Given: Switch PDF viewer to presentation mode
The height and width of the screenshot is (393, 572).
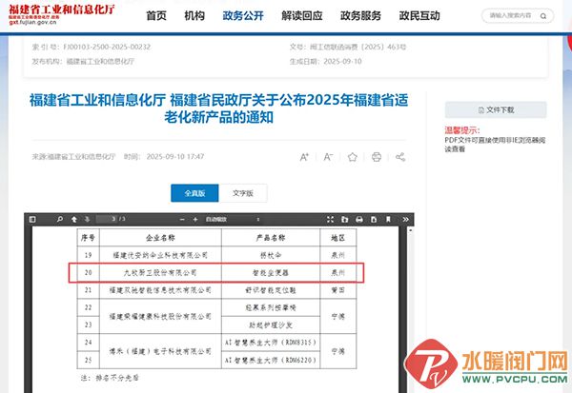Looking at the screenshot, I should tap(330, 219).
